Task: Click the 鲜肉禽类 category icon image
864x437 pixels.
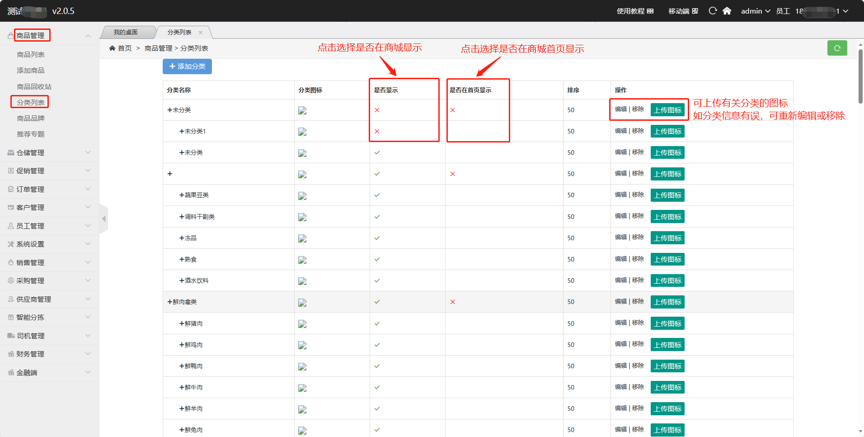Action: pos(302,302)
